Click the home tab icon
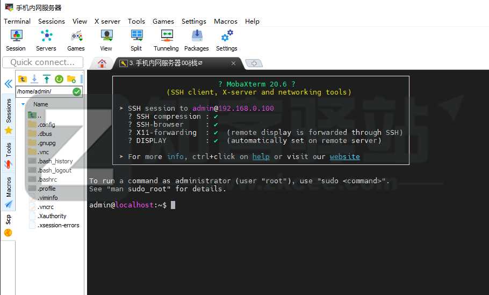The width and height of the screenshot is (489, 295). click(x=102, y=63)
